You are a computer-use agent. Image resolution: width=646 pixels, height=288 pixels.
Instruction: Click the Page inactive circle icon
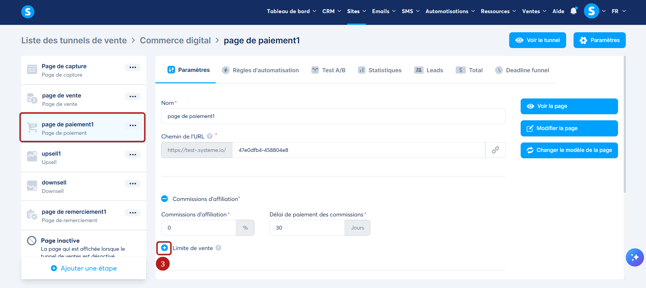click(x=32, y=241)
